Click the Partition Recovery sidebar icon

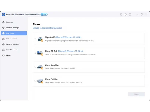4,44
